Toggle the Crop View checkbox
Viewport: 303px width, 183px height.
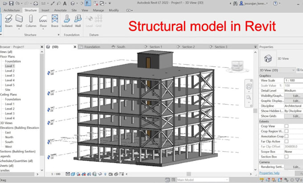point(287,126)
